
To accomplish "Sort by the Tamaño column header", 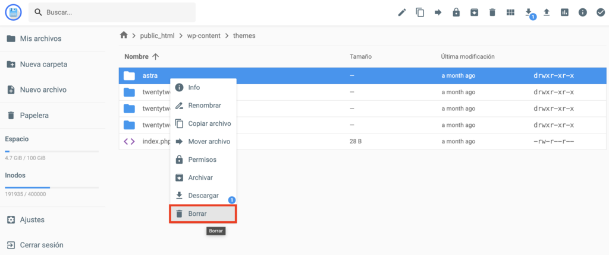I will [x=360, y=56].
